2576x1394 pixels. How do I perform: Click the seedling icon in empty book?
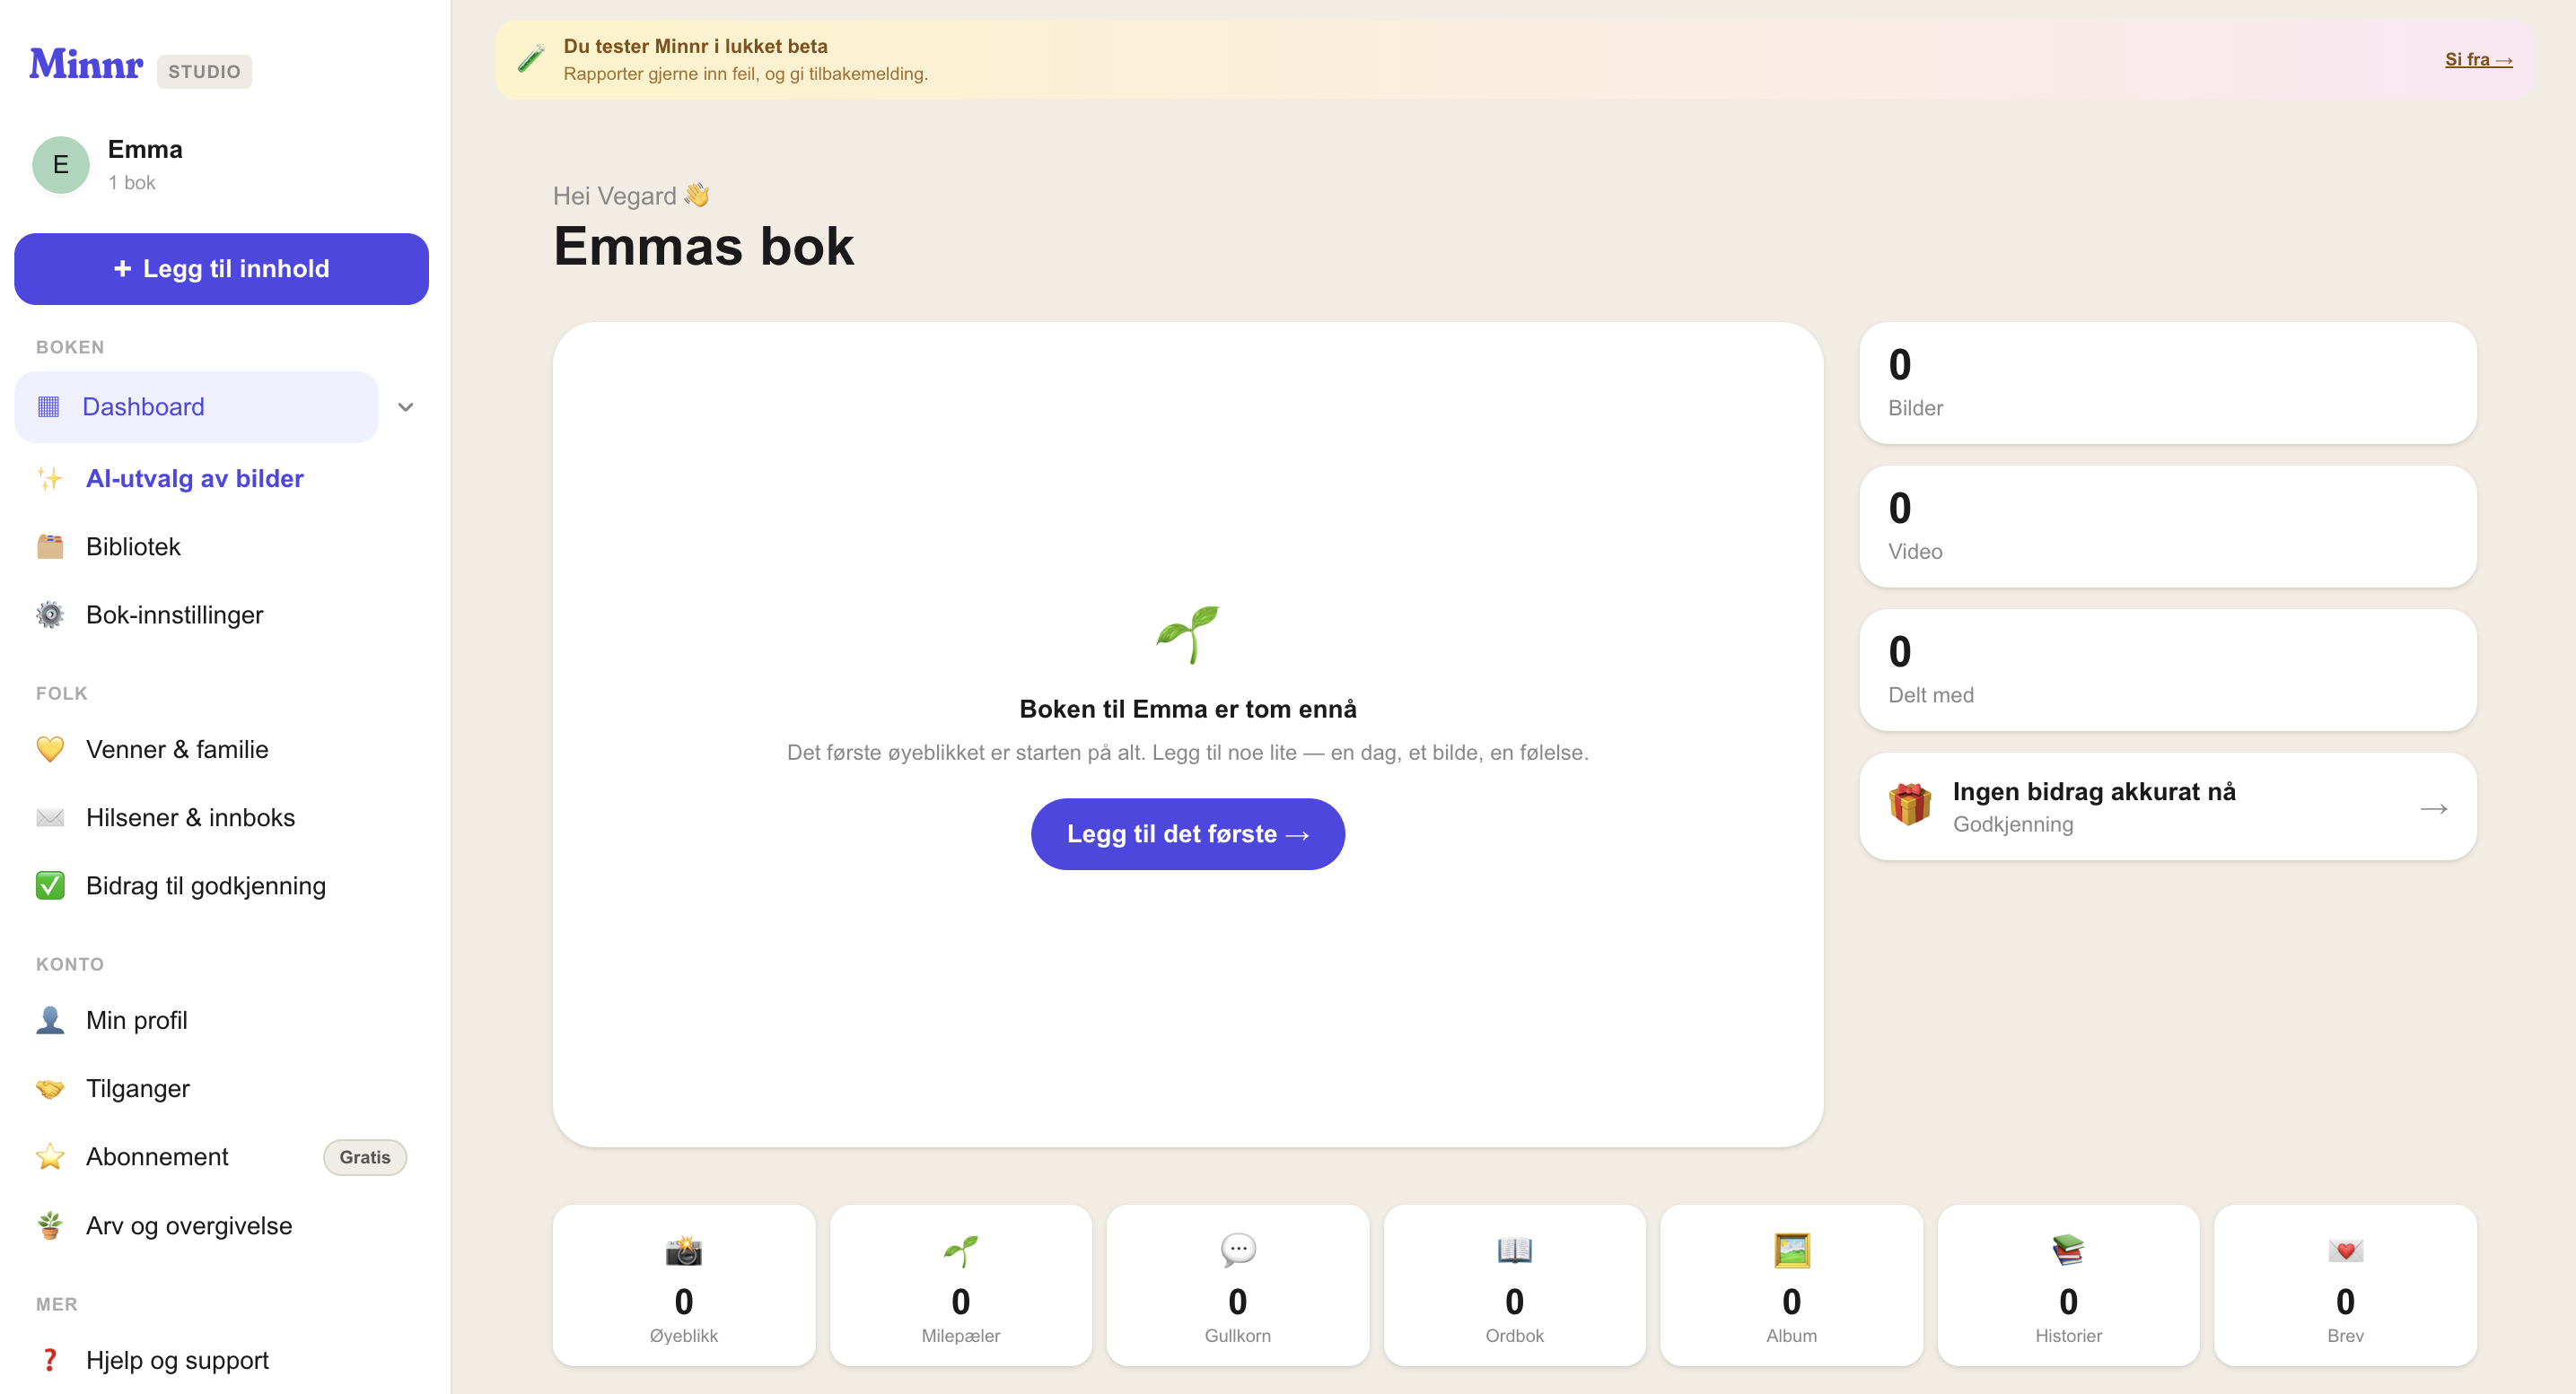click(1188, 634)
